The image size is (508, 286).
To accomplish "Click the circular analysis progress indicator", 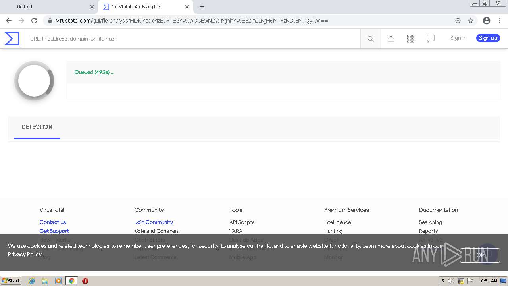I will [34, 81].
